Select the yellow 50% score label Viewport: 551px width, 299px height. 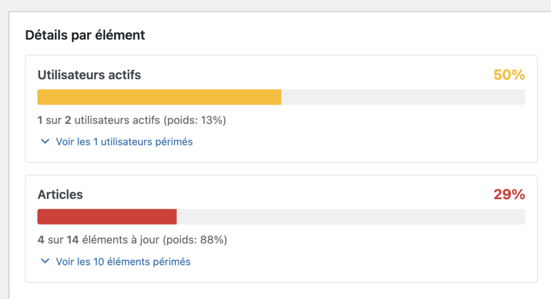509,75
